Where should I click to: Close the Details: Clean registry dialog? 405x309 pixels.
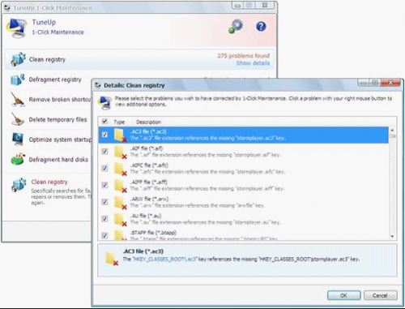click(x=390, y=83)
